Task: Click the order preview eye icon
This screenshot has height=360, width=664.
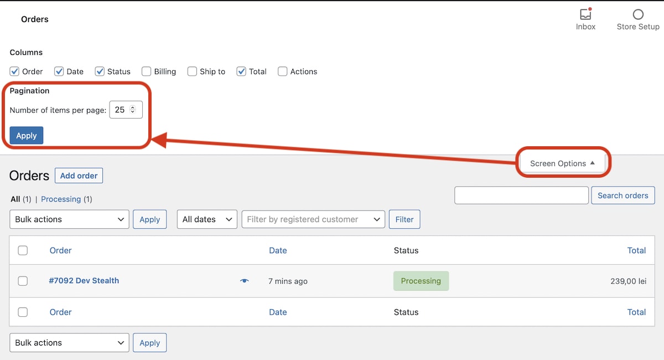Action: click(x=245, y=281)
